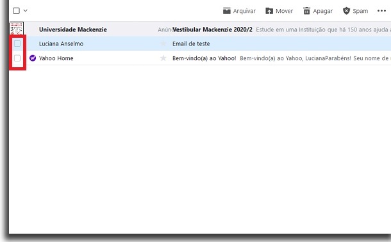Click the Arquivar button label
The width and height of the screenshot is (391, 242).
tap(244, 11)
